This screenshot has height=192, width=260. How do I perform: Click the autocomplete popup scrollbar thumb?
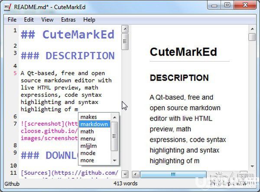pos(114,136)
